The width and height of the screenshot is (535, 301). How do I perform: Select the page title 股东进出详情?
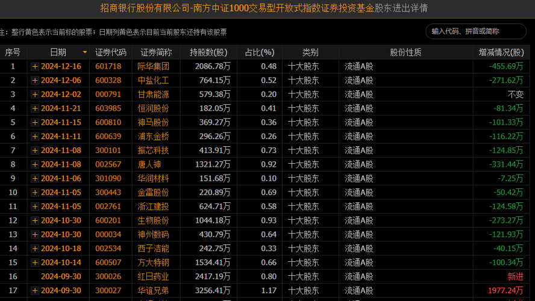[x=401, y=8]
